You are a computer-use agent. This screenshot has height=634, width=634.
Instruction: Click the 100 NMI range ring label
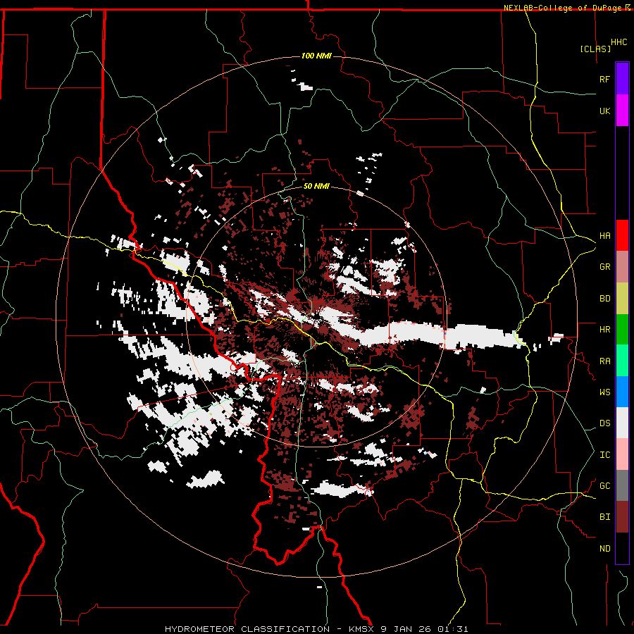(x=316, y=56)
